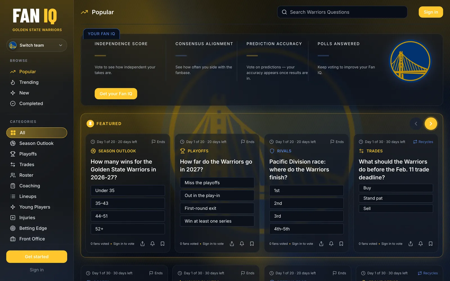Click bell icon on Pacific Division poll
450x281 pixels.
[x=331, y=244]
